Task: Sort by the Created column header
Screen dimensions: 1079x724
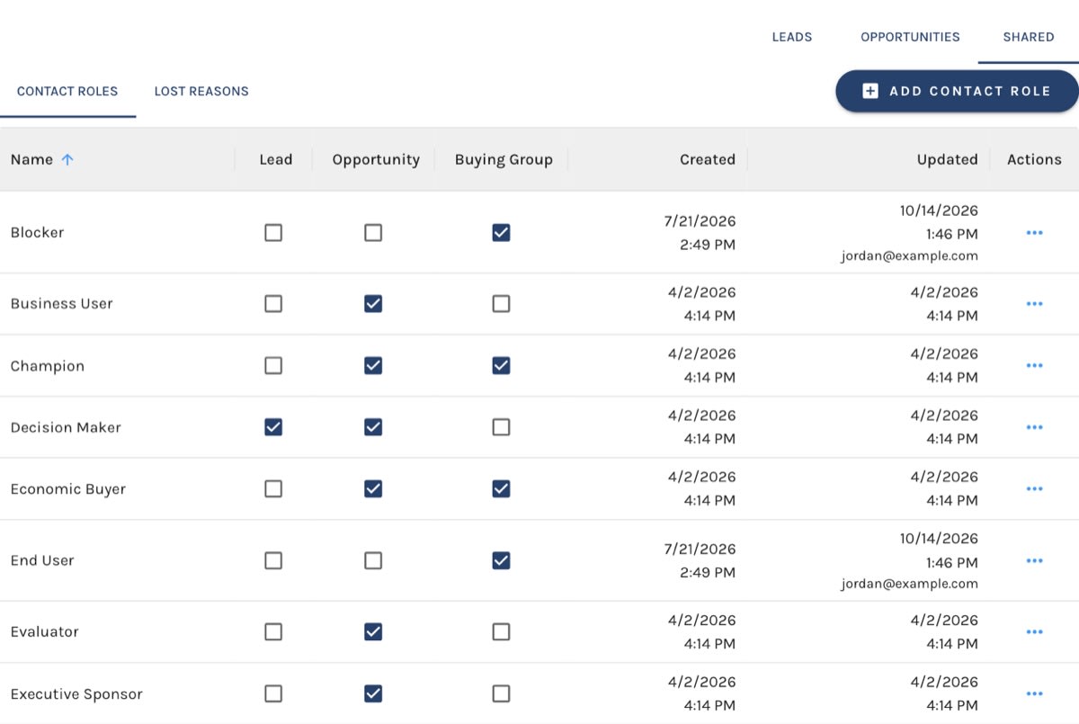Action: tap(708, 159)
